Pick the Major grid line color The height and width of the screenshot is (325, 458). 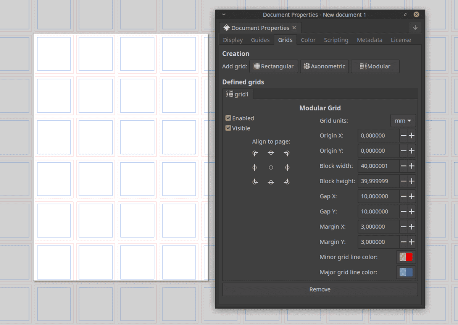[406, 272]
